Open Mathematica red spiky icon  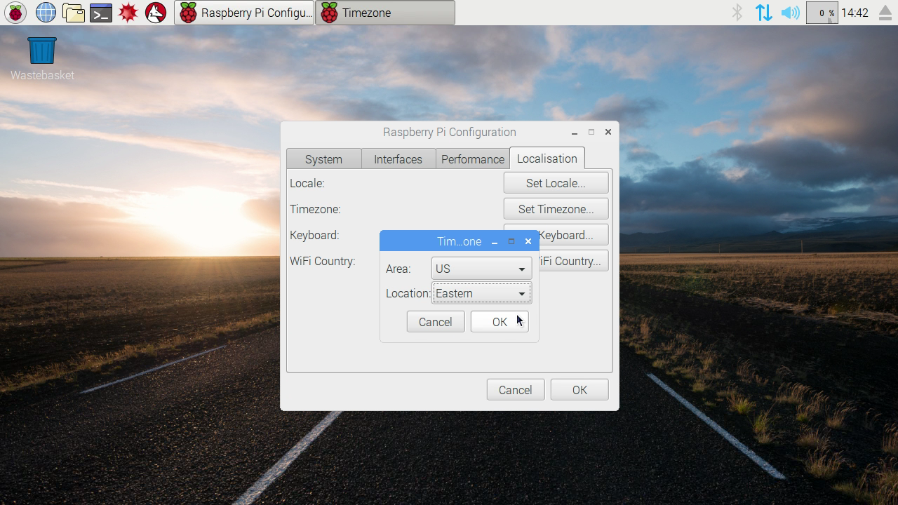coord(128,13)
